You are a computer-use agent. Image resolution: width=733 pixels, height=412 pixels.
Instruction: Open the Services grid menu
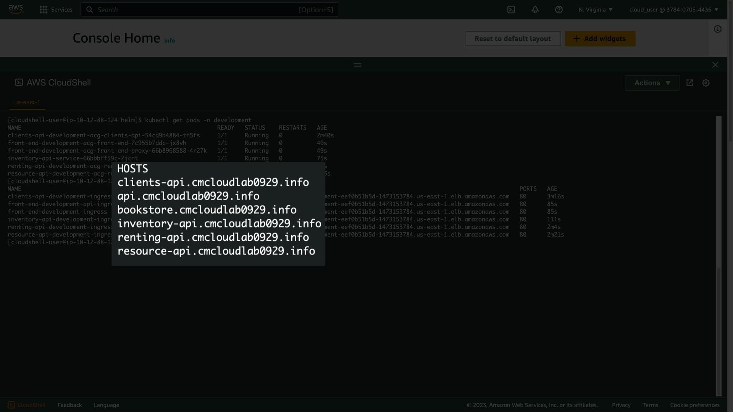[56, 10]
